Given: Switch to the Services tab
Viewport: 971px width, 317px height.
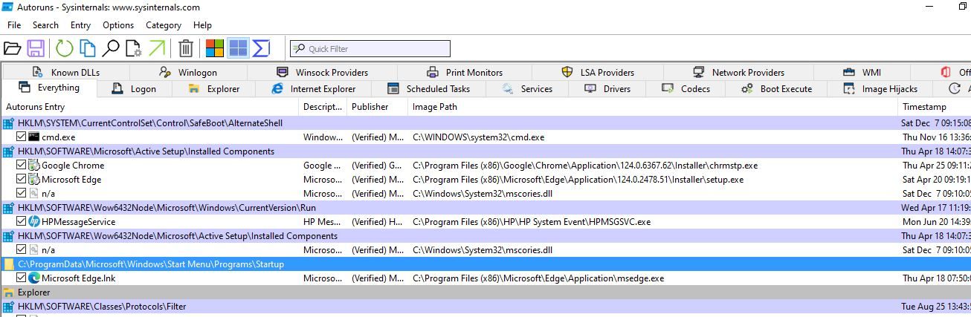Looking at the screenshot, I should (527, 88).
